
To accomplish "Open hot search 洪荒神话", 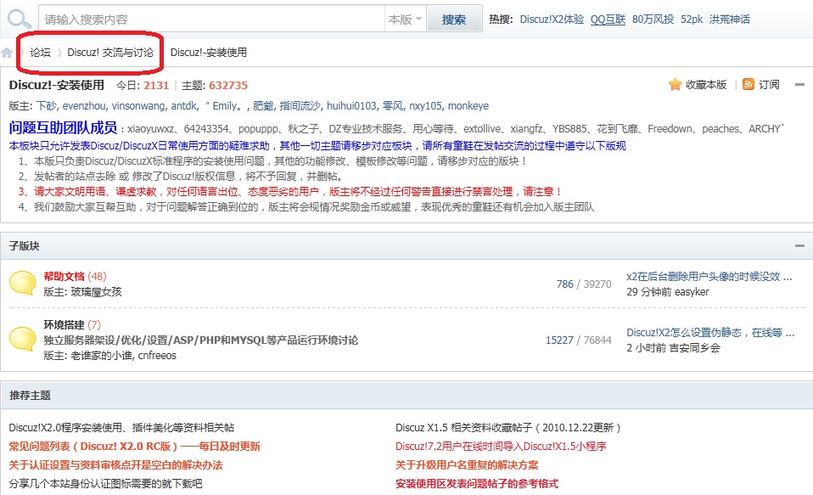I will point(730,20).
